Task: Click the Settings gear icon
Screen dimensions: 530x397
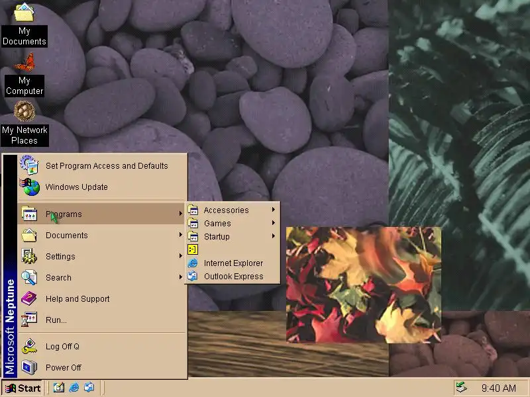Action: 29,256
